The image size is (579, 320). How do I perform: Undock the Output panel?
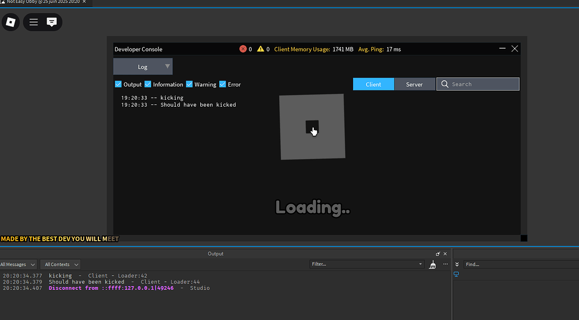[x=438, y=254]
